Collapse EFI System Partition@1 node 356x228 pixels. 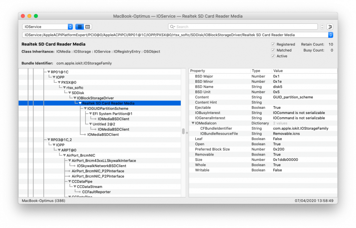point(90,113)
